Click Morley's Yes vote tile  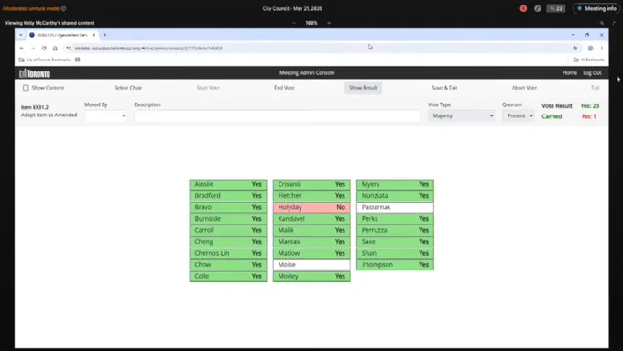point(311,276)
